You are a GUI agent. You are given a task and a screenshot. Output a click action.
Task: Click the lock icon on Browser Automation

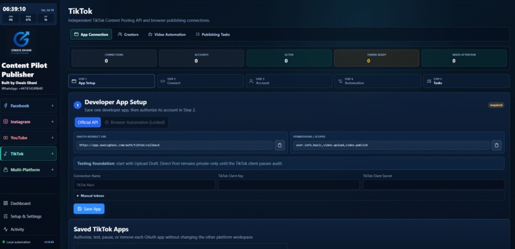(107, 123)
